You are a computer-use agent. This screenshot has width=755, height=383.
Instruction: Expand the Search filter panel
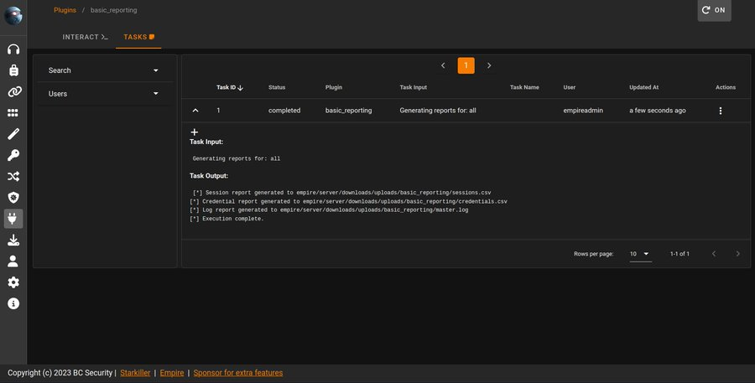104,70
